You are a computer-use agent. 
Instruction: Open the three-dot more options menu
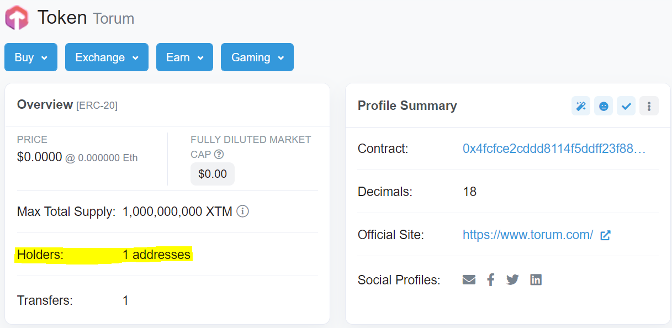649,106
